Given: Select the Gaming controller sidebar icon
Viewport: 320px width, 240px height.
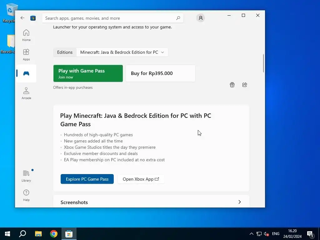Looking at the screenshot, I should 26,73.
